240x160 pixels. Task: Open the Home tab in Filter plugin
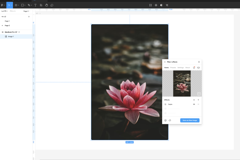coord(167,68)
